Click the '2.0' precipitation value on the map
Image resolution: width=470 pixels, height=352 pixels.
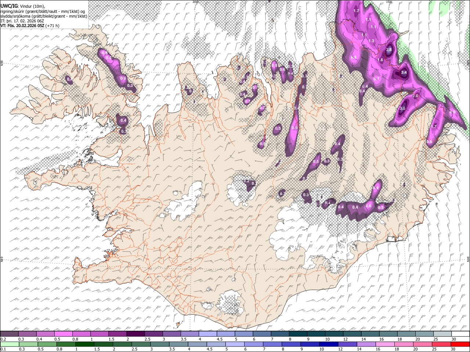[x=416, y=96]
